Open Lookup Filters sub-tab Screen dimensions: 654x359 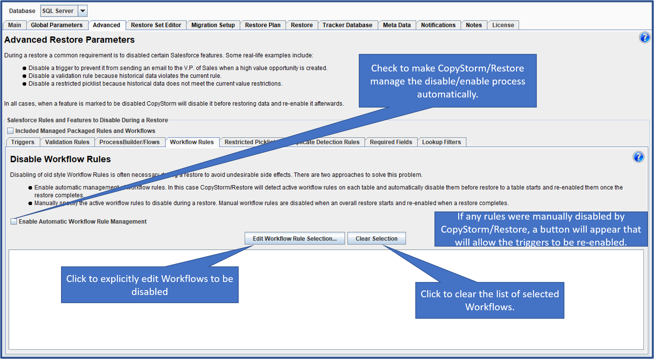442,142
